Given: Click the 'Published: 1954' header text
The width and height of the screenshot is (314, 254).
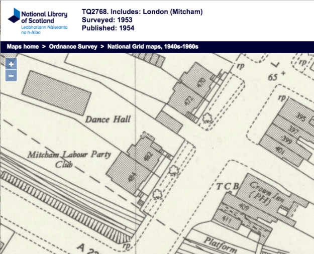Looking at the screenshot, I should click(108, 28).
